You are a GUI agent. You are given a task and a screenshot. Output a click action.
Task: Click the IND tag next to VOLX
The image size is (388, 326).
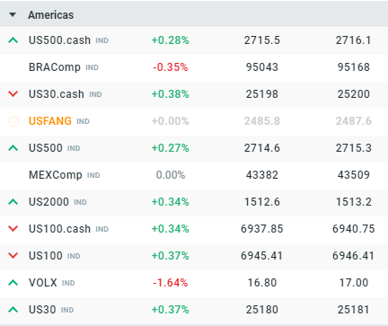pyautogui.click(x=68, y=283)
